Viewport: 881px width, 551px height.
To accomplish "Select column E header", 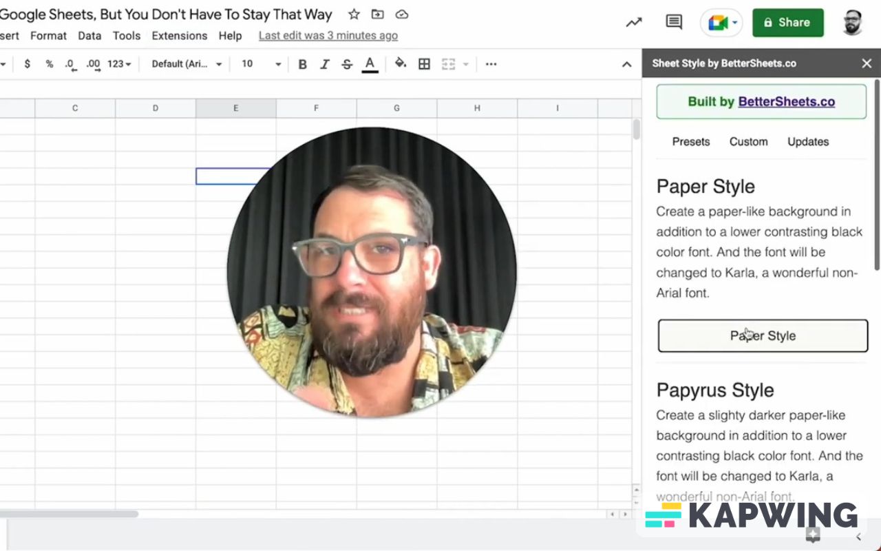I will click(236, 108).
